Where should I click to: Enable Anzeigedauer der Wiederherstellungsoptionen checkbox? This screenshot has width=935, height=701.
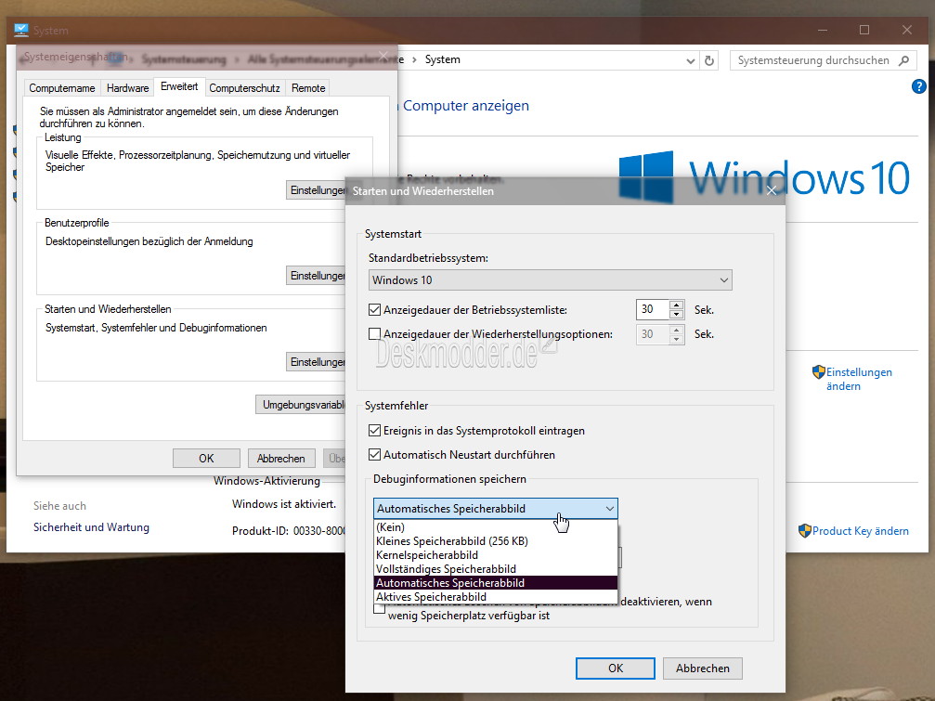(x=374, y=334)
